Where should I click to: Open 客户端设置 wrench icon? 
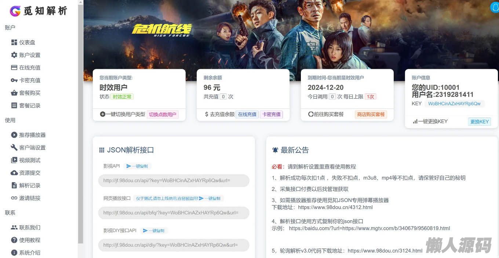click(14, 147)
